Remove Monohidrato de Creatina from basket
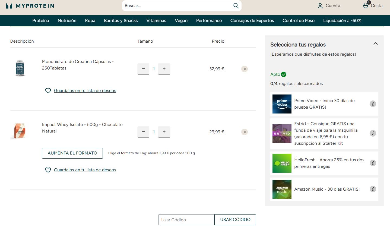The height and width of the screenshot is (227, 390). 245,69
